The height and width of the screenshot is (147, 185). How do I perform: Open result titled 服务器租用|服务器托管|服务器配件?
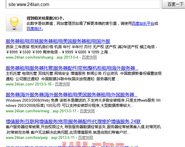[x=72, y=68]
